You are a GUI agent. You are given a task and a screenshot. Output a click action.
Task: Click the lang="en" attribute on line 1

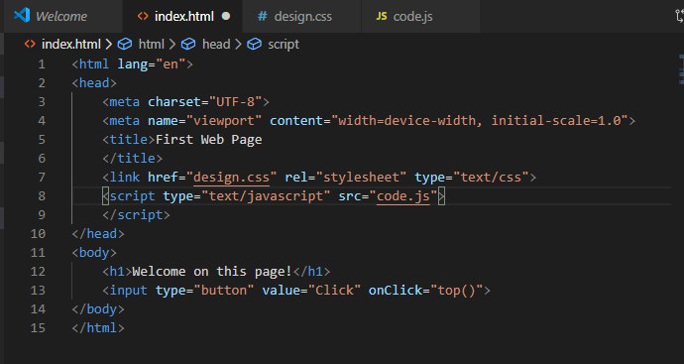coord(152,64)
